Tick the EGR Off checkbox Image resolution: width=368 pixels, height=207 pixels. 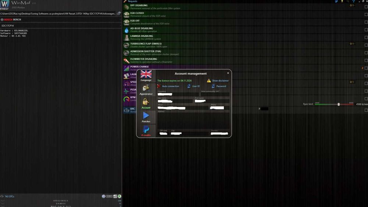(366, 22)
